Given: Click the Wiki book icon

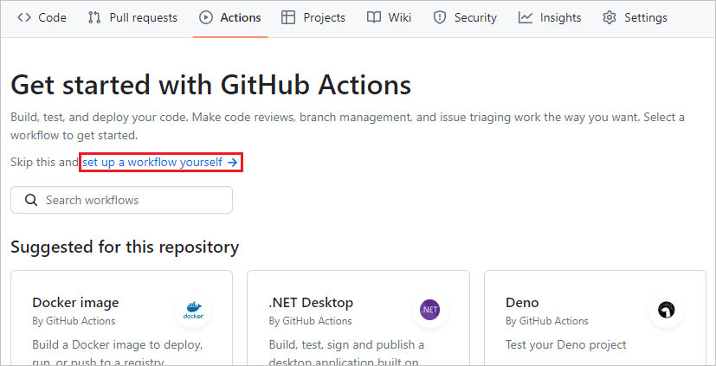Looking at the screenshot, I should click(x=373, y=17).
